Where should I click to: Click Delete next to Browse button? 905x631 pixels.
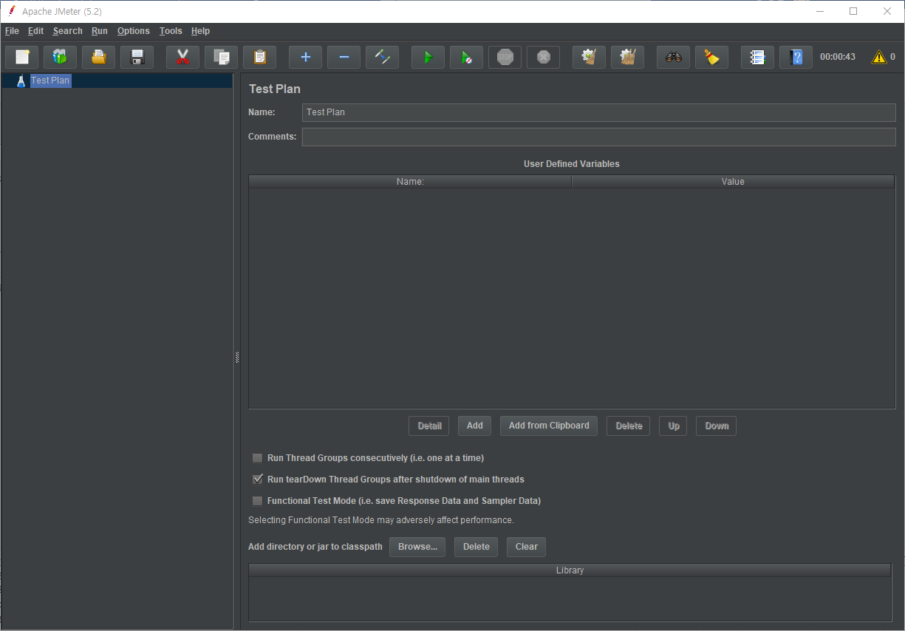click(x=477, y=547)
